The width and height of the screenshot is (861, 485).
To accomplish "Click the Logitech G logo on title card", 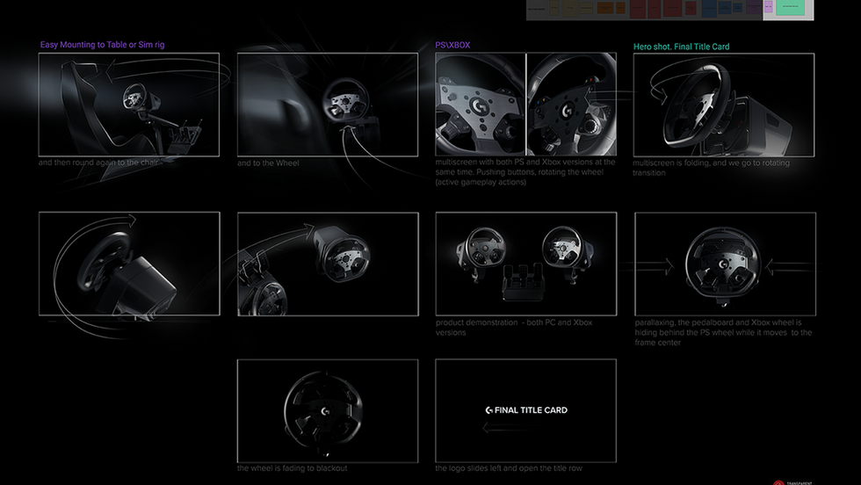I will 488,410.
